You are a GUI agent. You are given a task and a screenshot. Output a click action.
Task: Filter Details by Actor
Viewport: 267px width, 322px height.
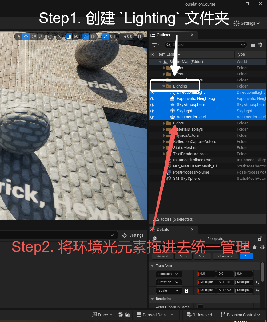pyautogui.click(x=183, y=256)
